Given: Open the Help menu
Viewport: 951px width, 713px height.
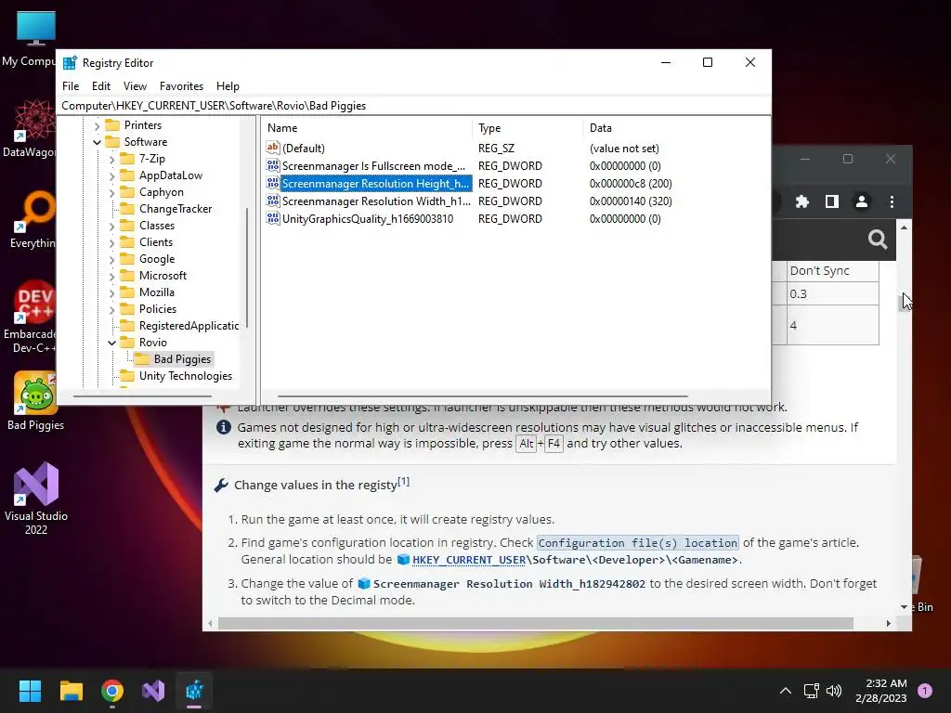Looking at the screenshot, I should (228, 86).
